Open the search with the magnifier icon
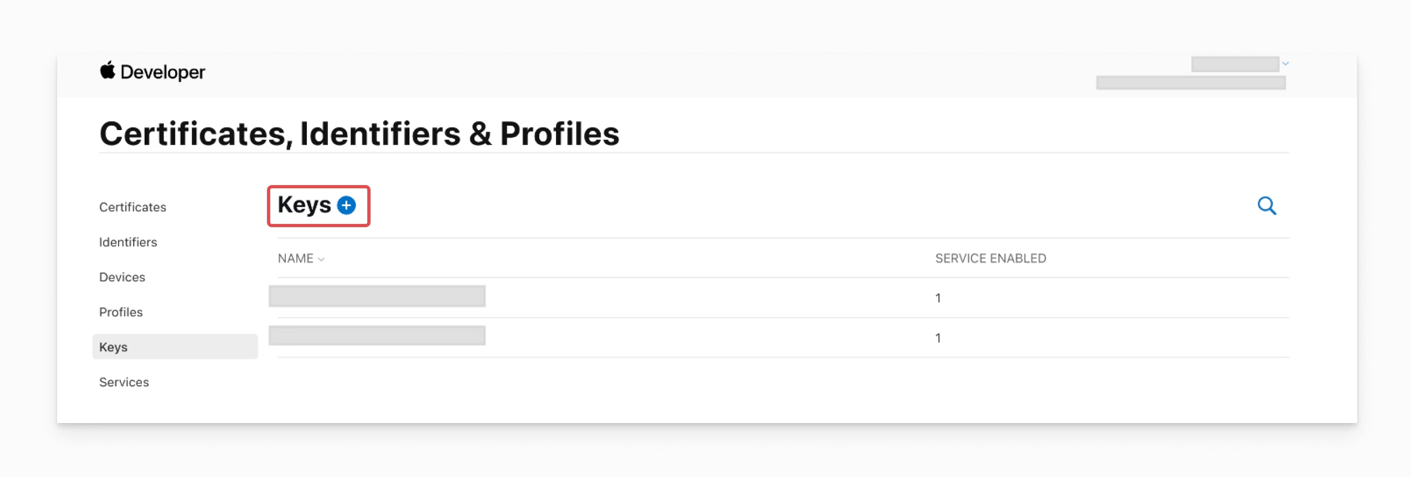1411x477 pixels. click(x=1267, y=206)
